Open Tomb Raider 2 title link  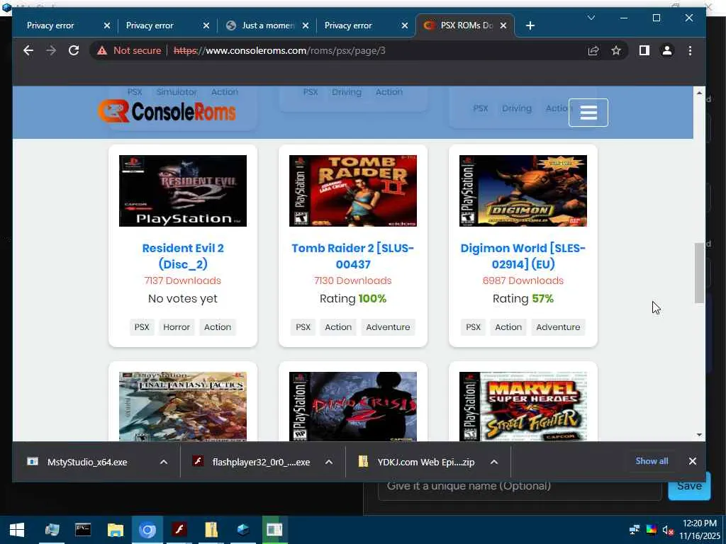tap(353, 256)
